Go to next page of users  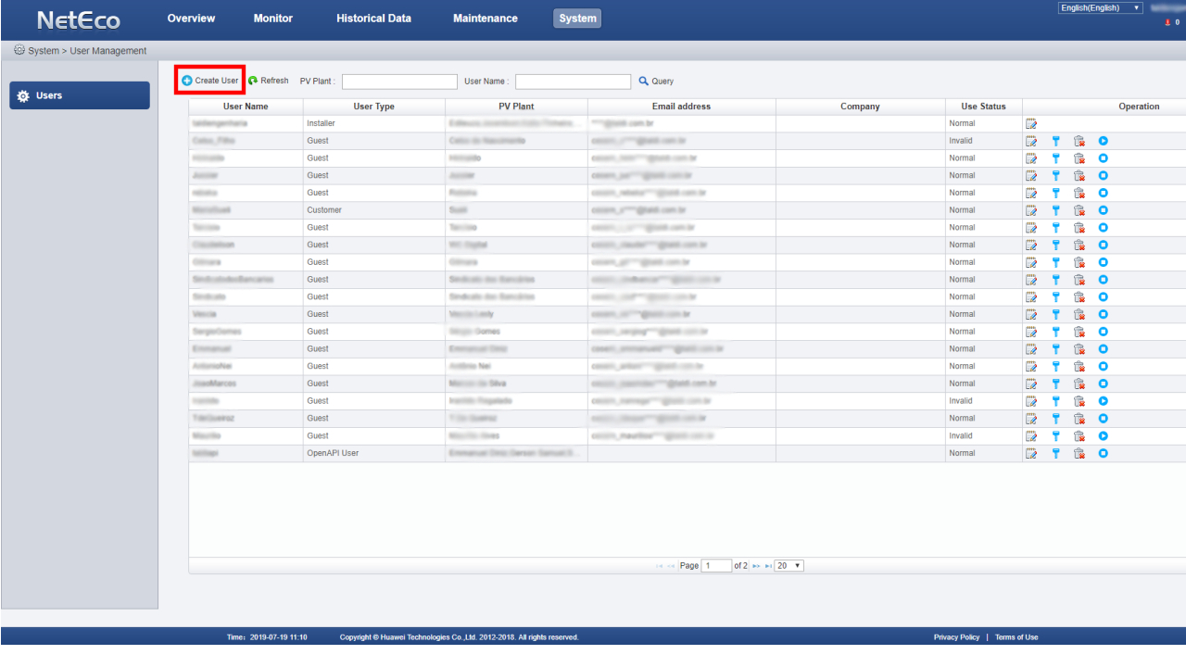click(x=756, y=566)
